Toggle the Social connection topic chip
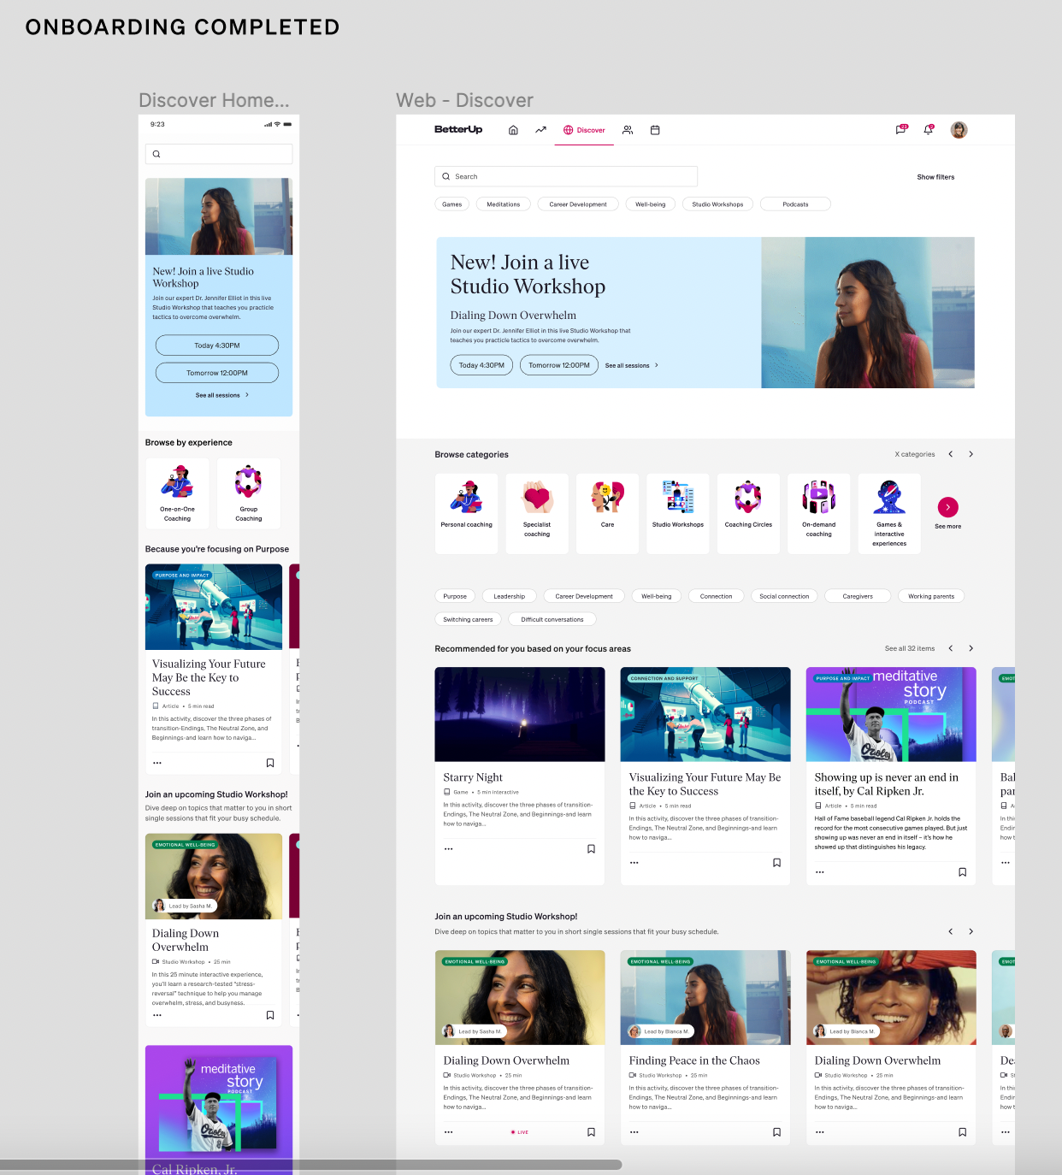Viewport: 1062px width, 1175px height. point(784,596)
